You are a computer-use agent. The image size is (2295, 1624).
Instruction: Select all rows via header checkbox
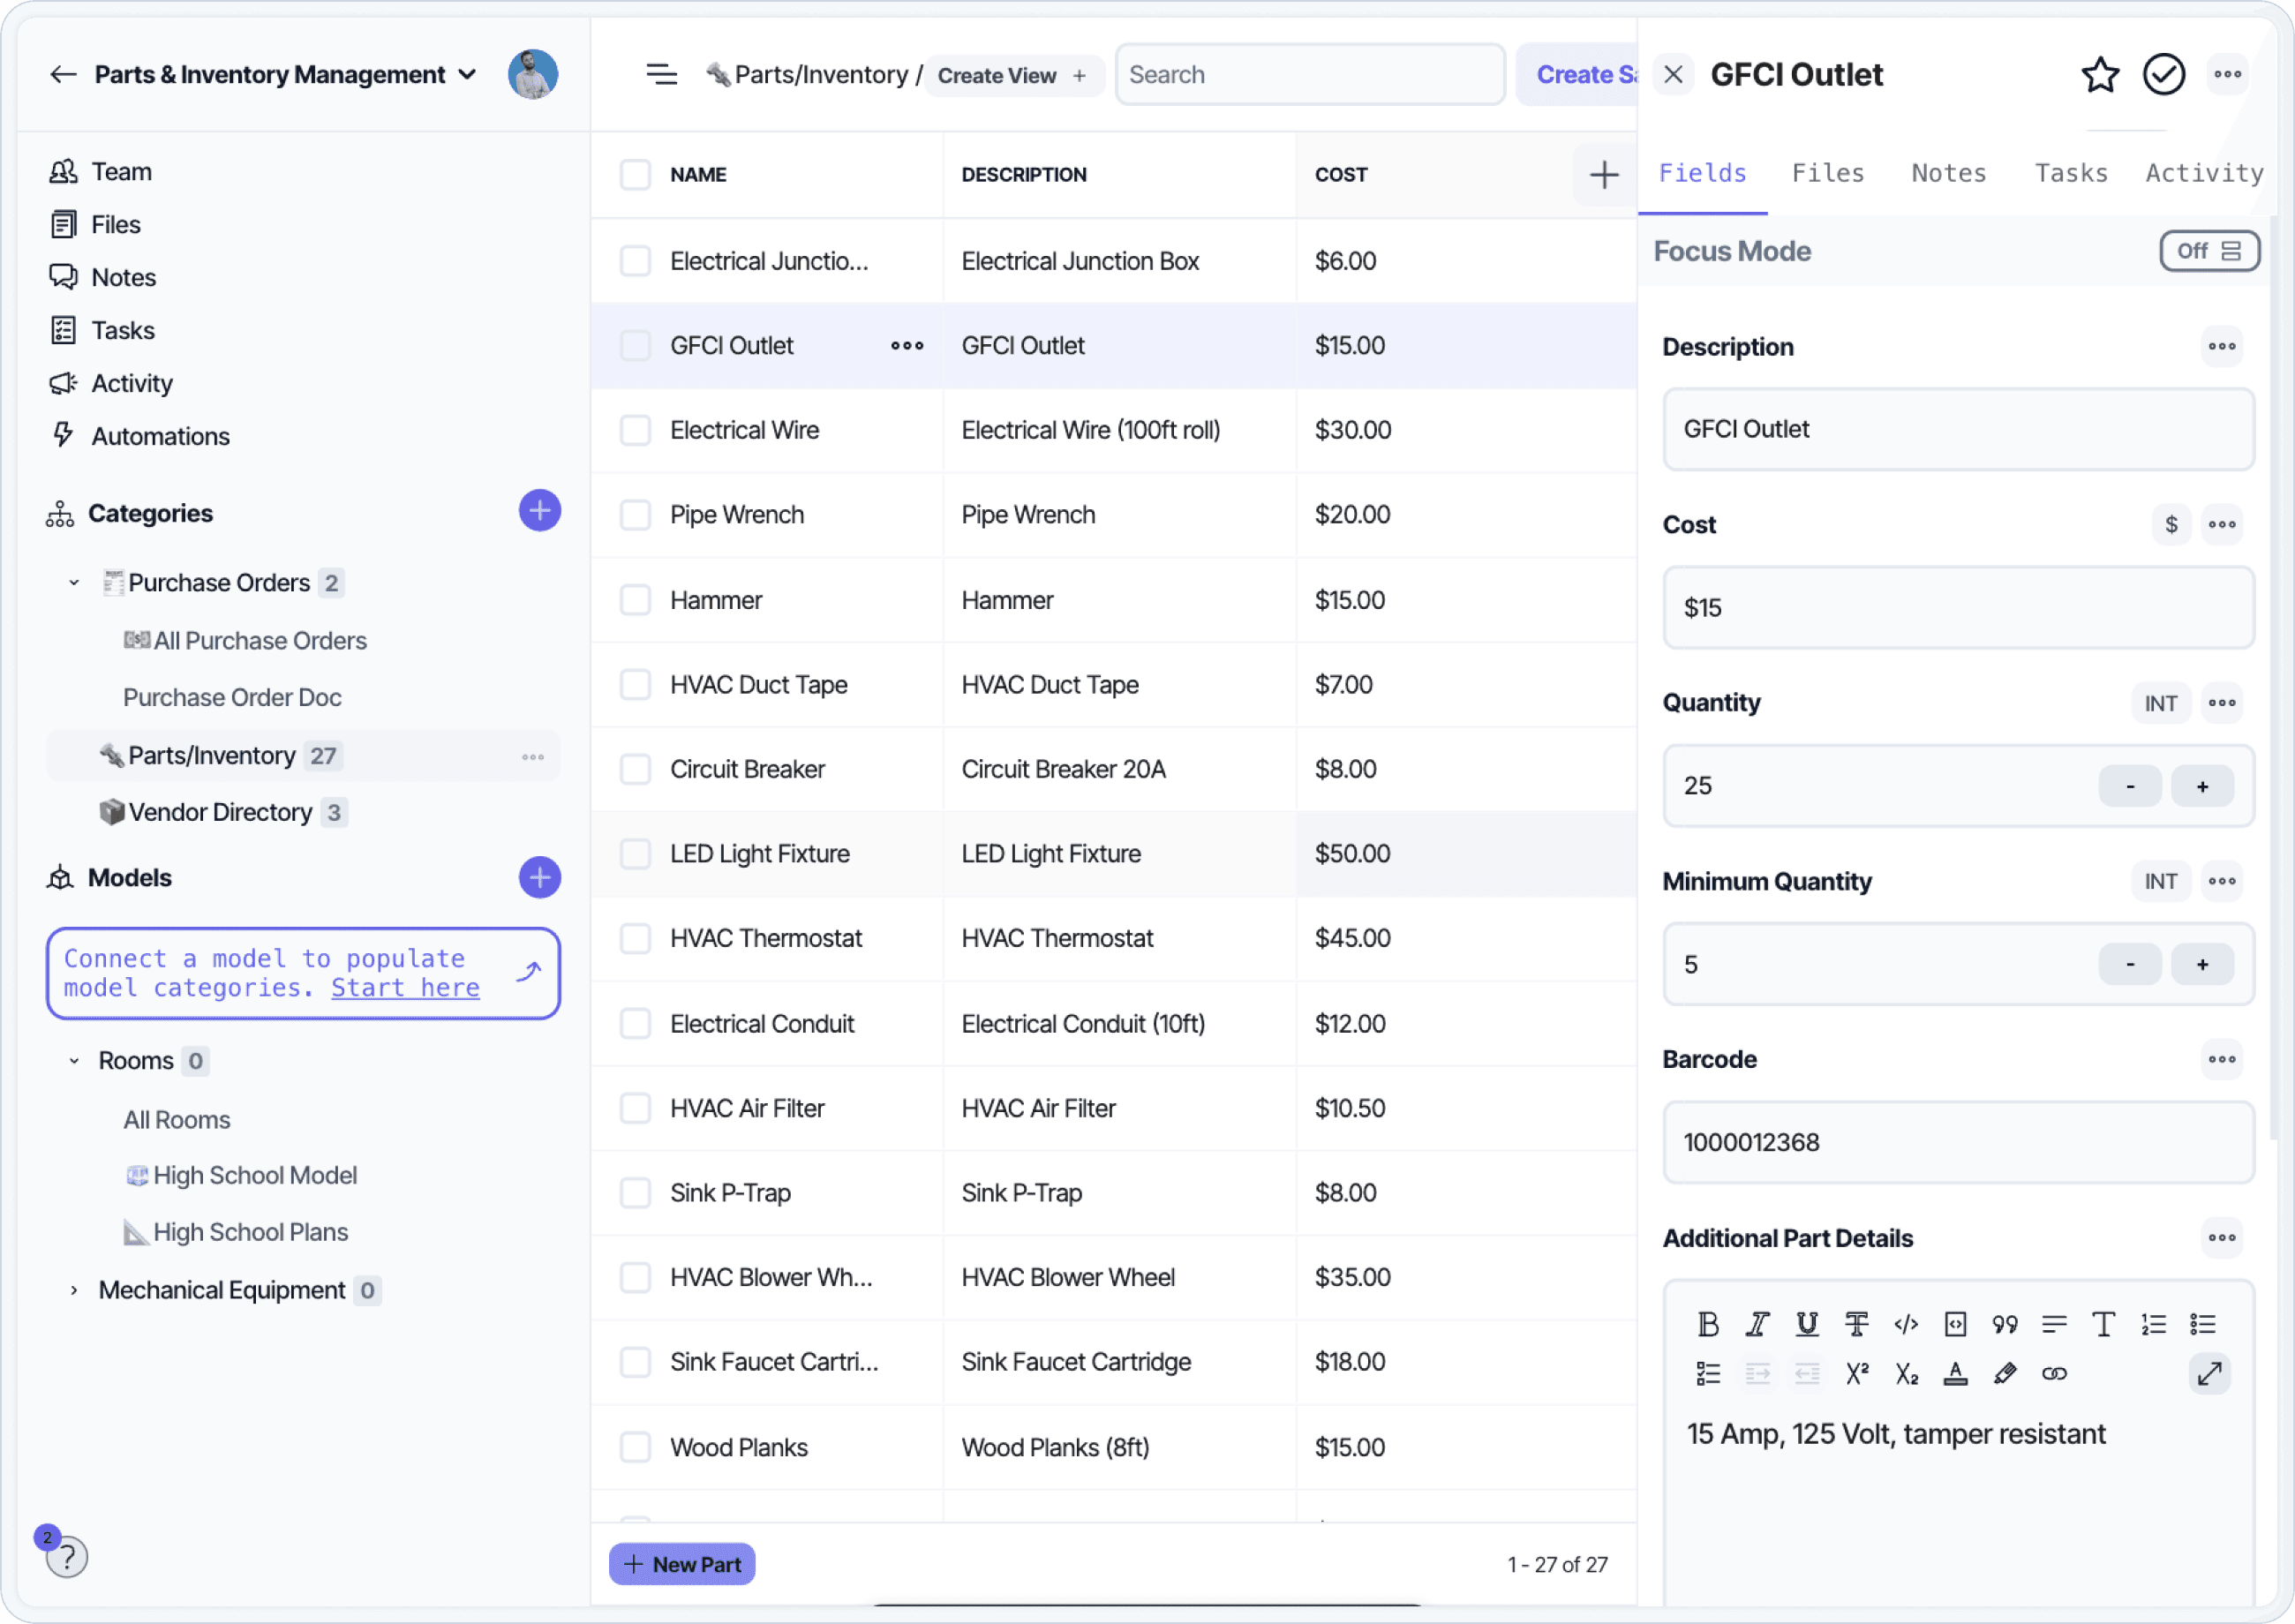pos(635,175)
